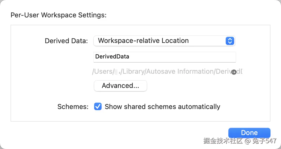Click the reveal-in-Finder arrow beside the path
Screen dimensions: 281x149
[x=234, y=72]
